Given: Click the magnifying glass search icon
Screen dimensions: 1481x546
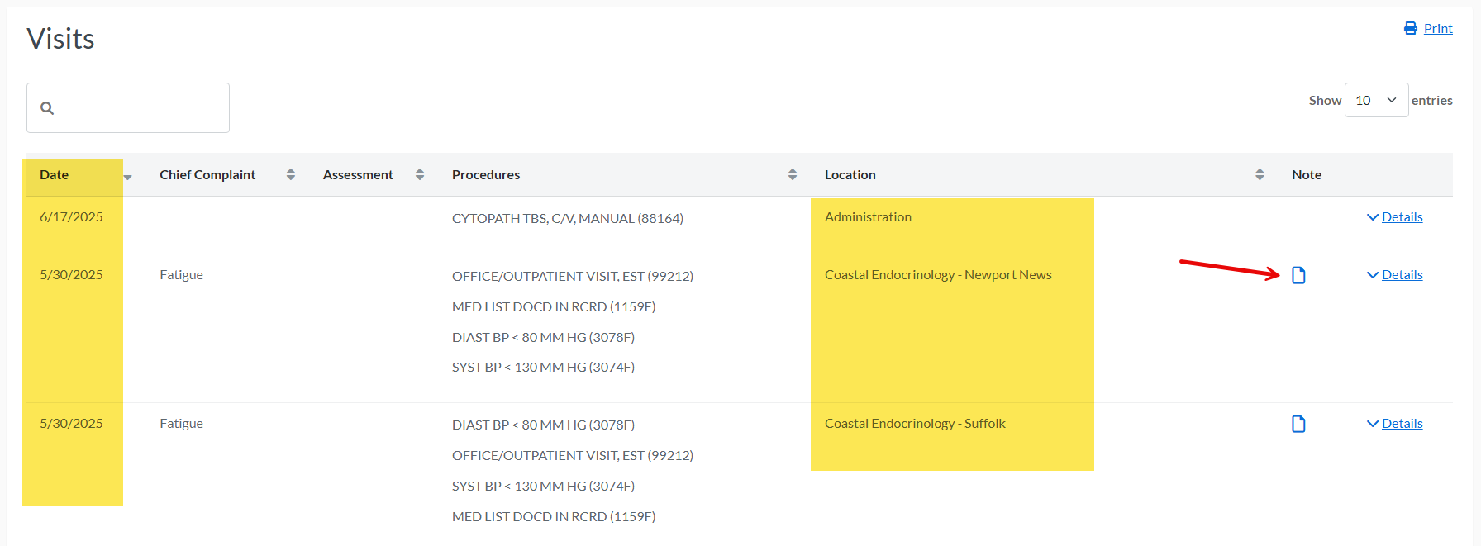Looking at the screenshot, I should pyautogui.click(x=47, y=108).
